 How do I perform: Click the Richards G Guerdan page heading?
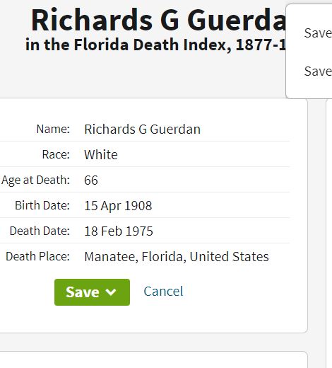(x=158, y=20)
